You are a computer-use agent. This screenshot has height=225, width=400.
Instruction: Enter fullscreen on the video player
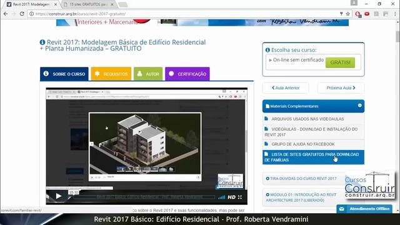click(x=240, y=197)
